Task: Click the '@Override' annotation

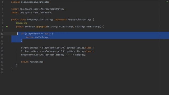Action: coord(22,23)
